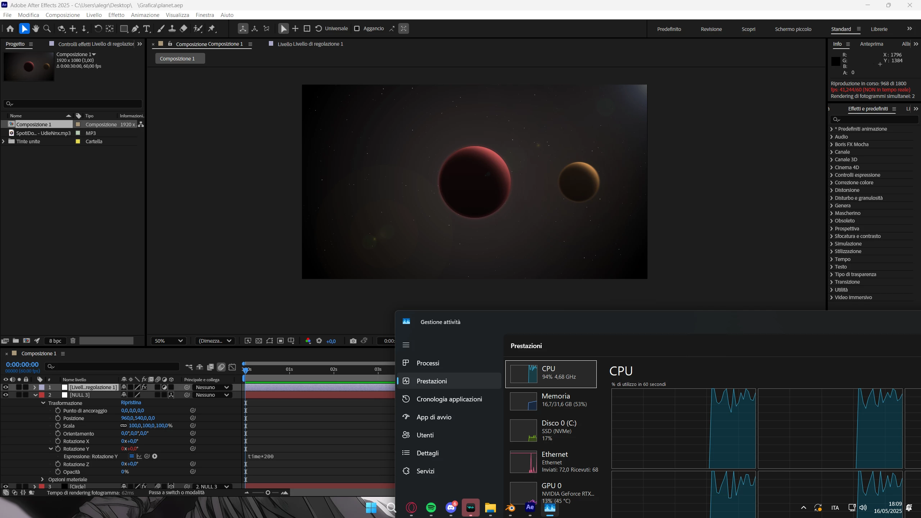Click the project search field
This screenshot has height=518, width=921.
coord(72,104)
